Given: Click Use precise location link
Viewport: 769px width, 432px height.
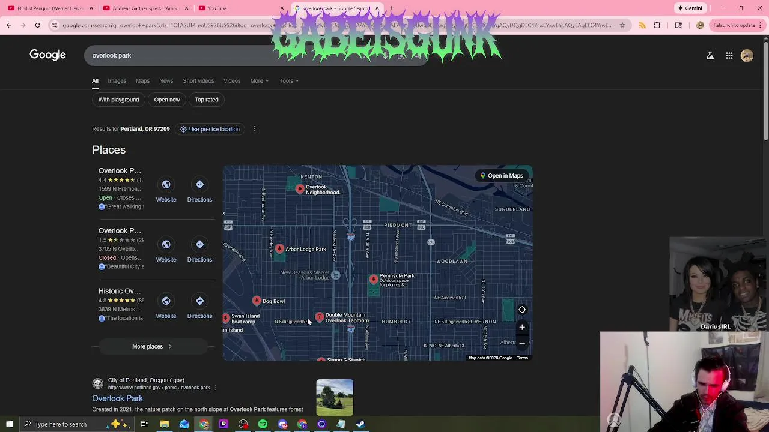Looking at the screenshot, I should (x=210, y=129).
